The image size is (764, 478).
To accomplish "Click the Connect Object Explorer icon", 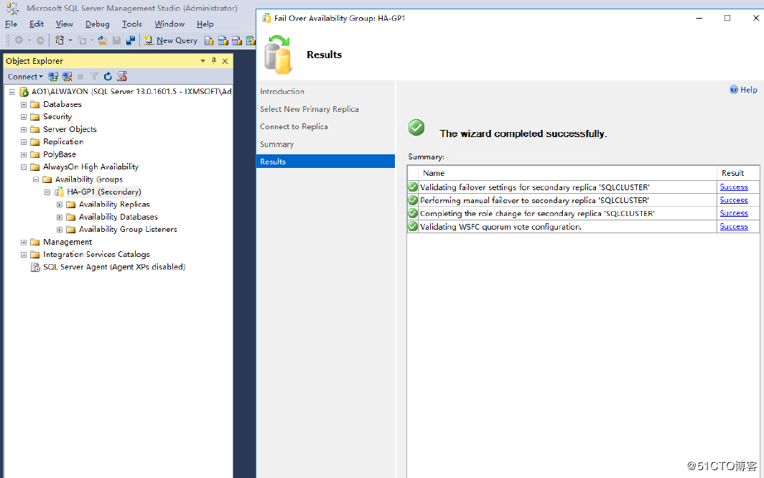I will (x=53, y=77).
